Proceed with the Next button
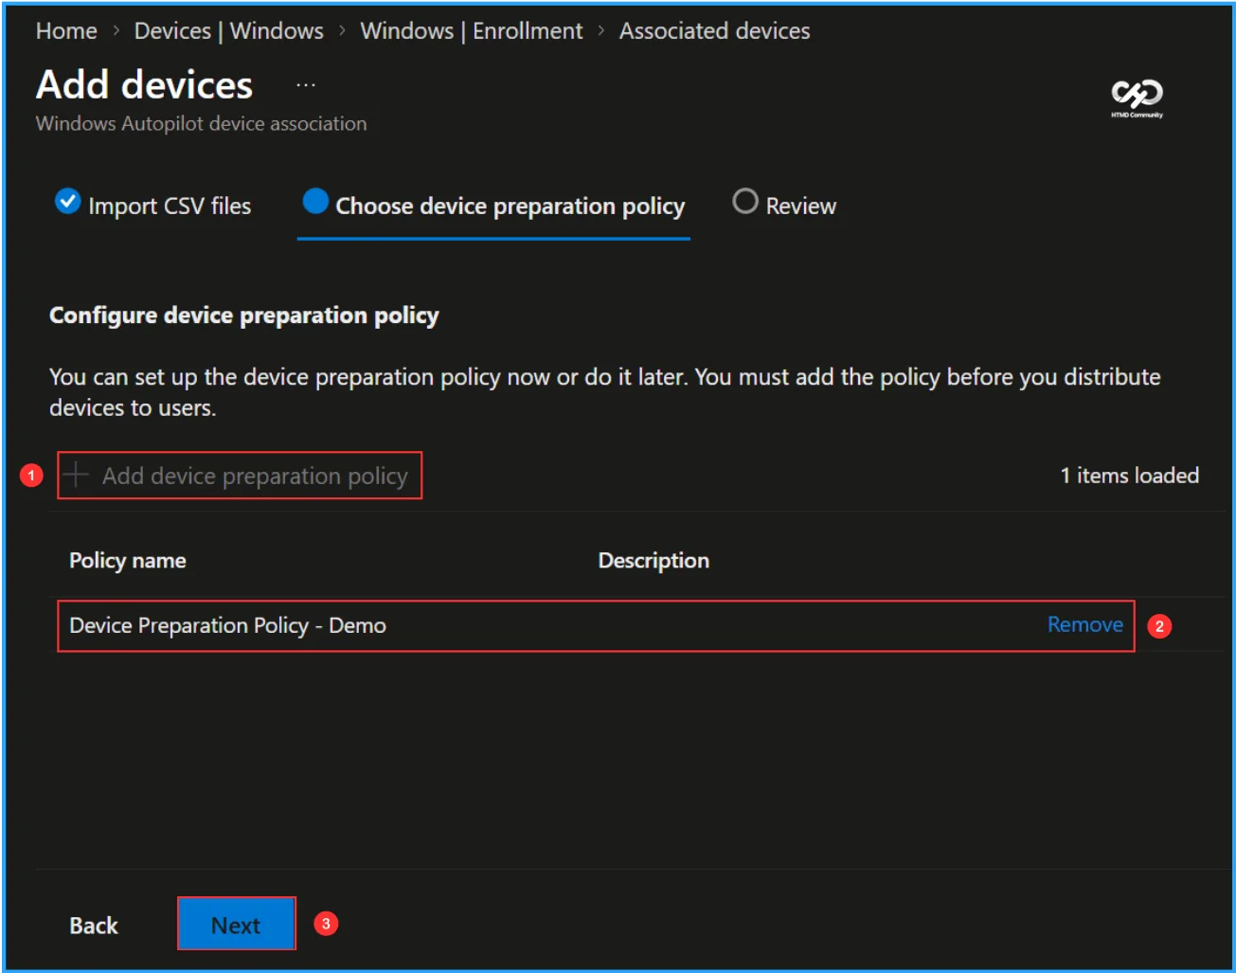The image size is (1236, 973). click(236, 924)
